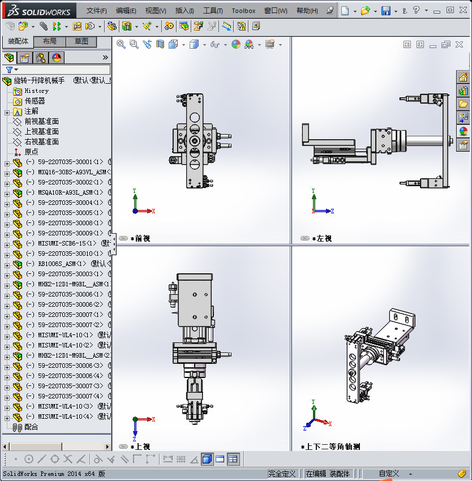Image resolution: width=472 pixels, height=481 pixels.
Task: Open the View Orientation dropdown arrow
Action: click(x=183, y=45)
